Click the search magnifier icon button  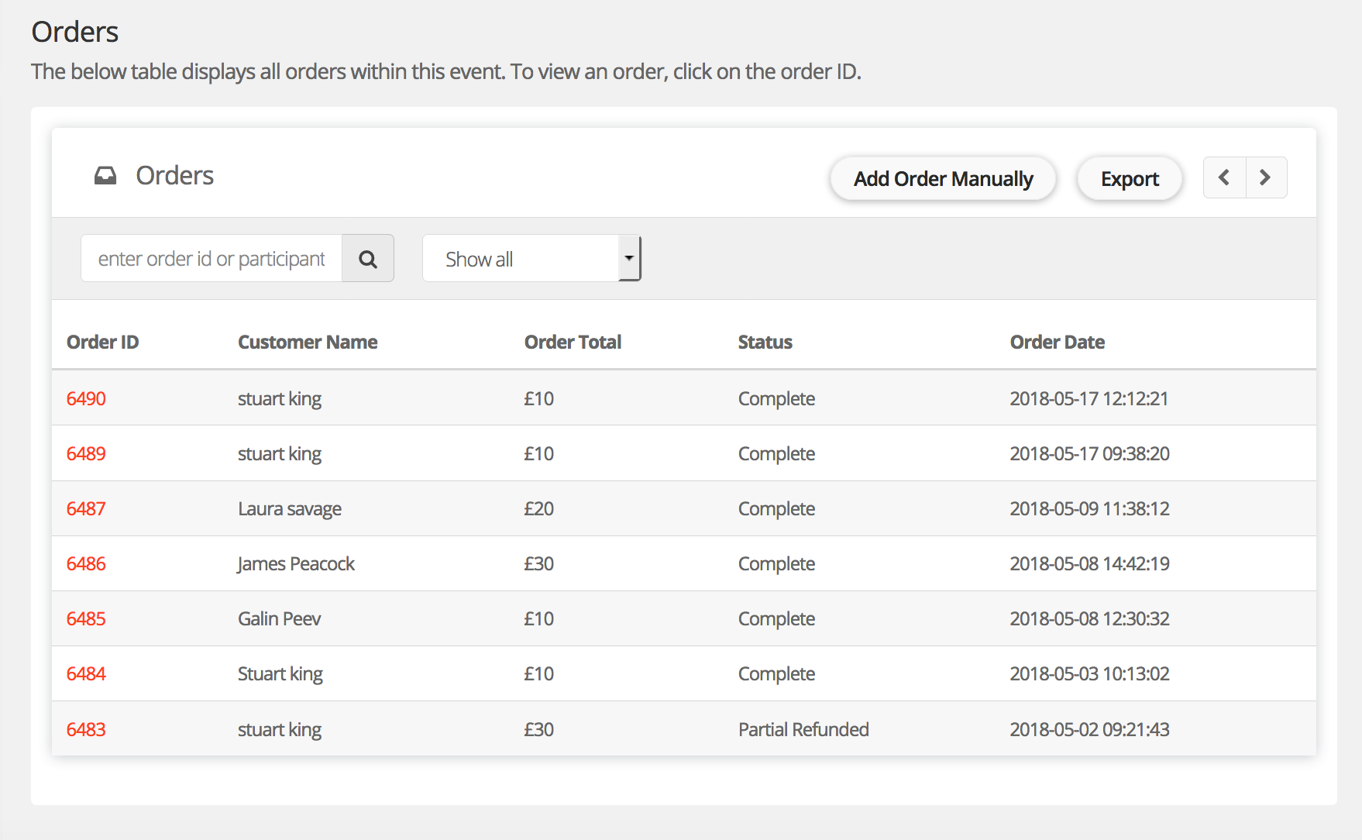coord(368,259)
